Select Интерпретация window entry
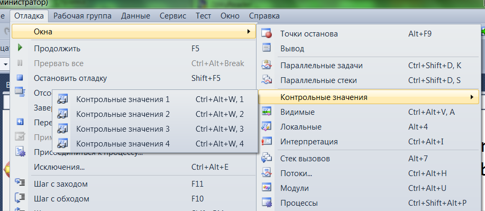Viewport: 485px width, 211px height. (369, 142)
